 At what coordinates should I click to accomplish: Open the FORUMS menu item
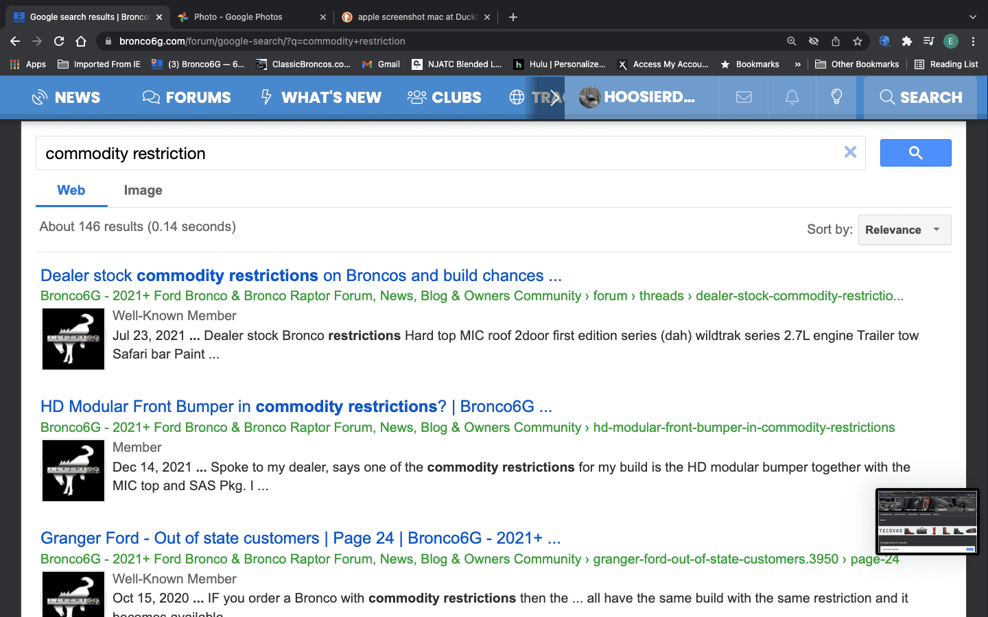click(187, 97)
